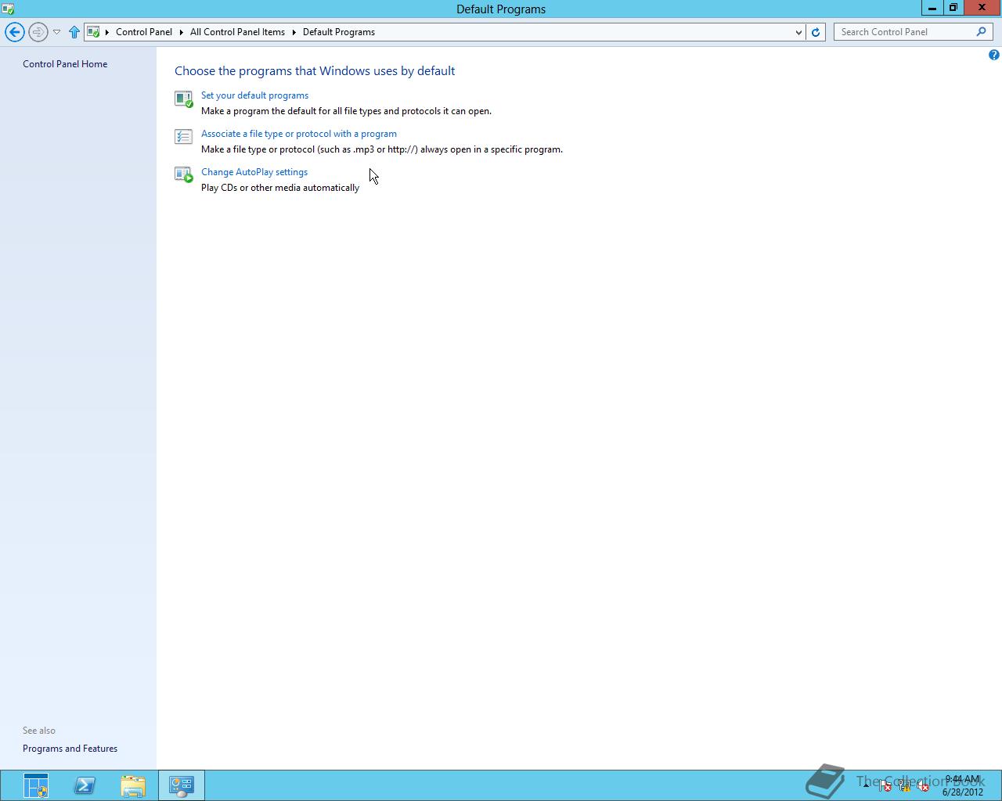
Task: Go to Control Panel Home
Action: pos(65,64)
